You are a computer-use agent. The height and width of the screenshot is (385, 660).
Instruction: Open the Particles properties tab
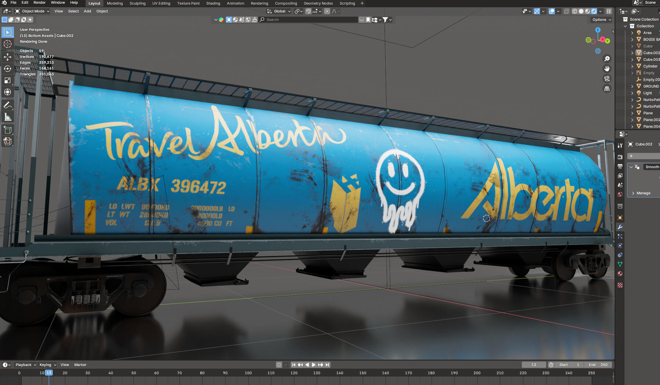(x=620, y=236)
